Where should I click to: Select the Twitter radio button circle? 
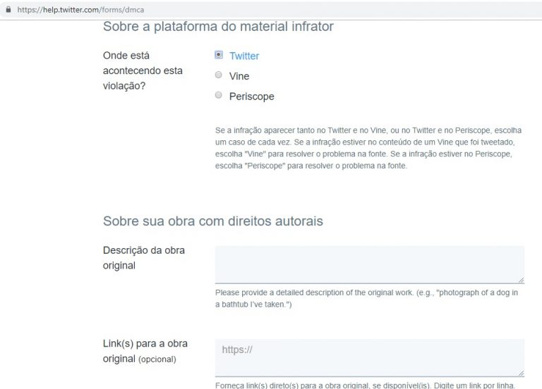(219, 55)
